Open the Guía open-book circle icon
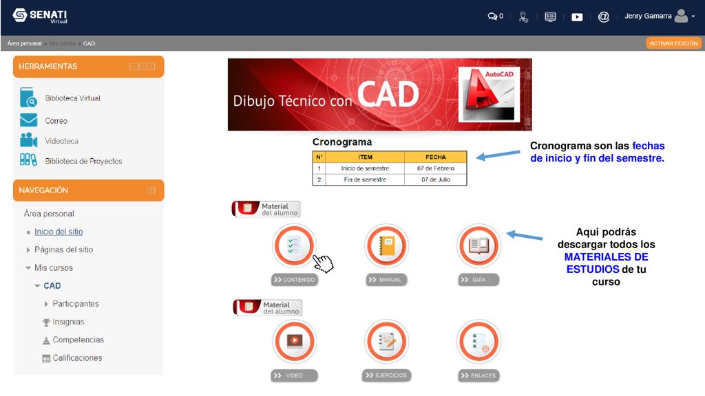 (479, 245)
